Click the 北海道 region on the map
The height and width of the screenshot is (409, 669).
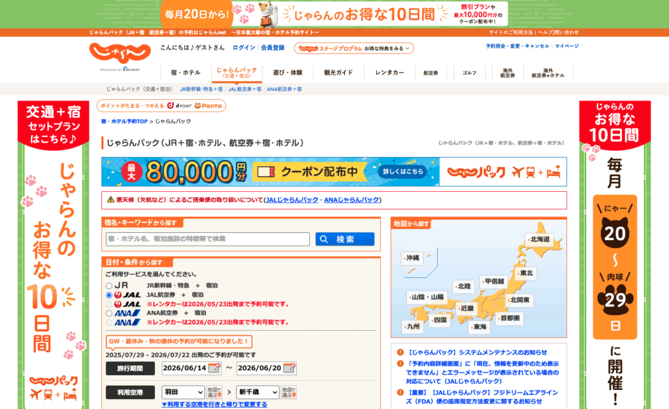(539, 239)
